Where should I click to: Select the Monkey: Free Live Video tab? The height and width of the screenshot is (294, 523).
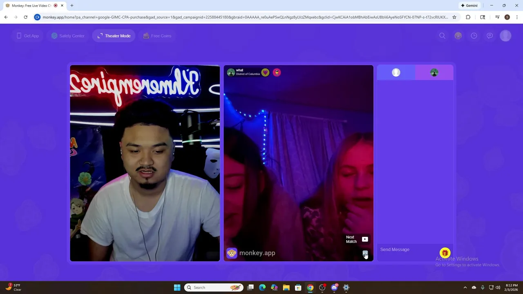click(34, 6)
